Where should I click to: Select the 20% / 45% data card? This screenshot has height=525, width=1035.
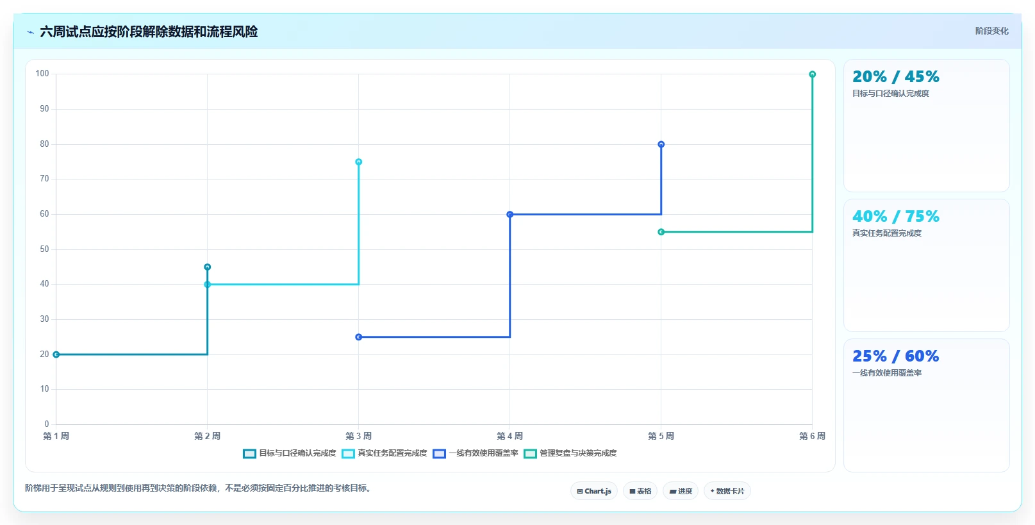pyautogui.click(x=927, y=126)
